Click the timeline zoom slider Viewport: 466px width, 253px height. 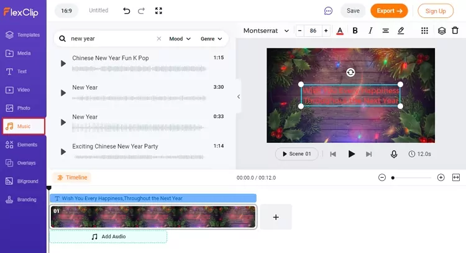tap(411, 178)
